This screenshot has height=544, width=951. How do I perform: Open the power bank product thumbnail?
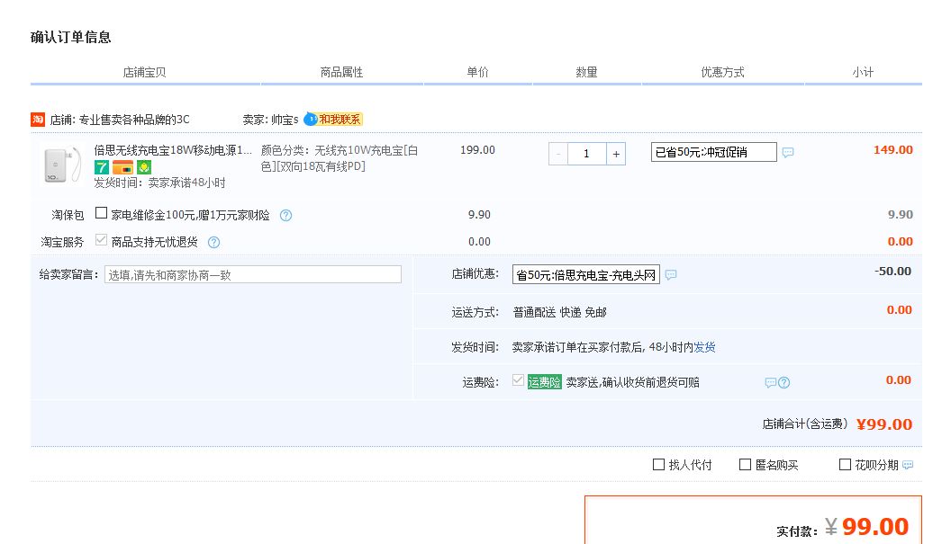tap(62, 165)
